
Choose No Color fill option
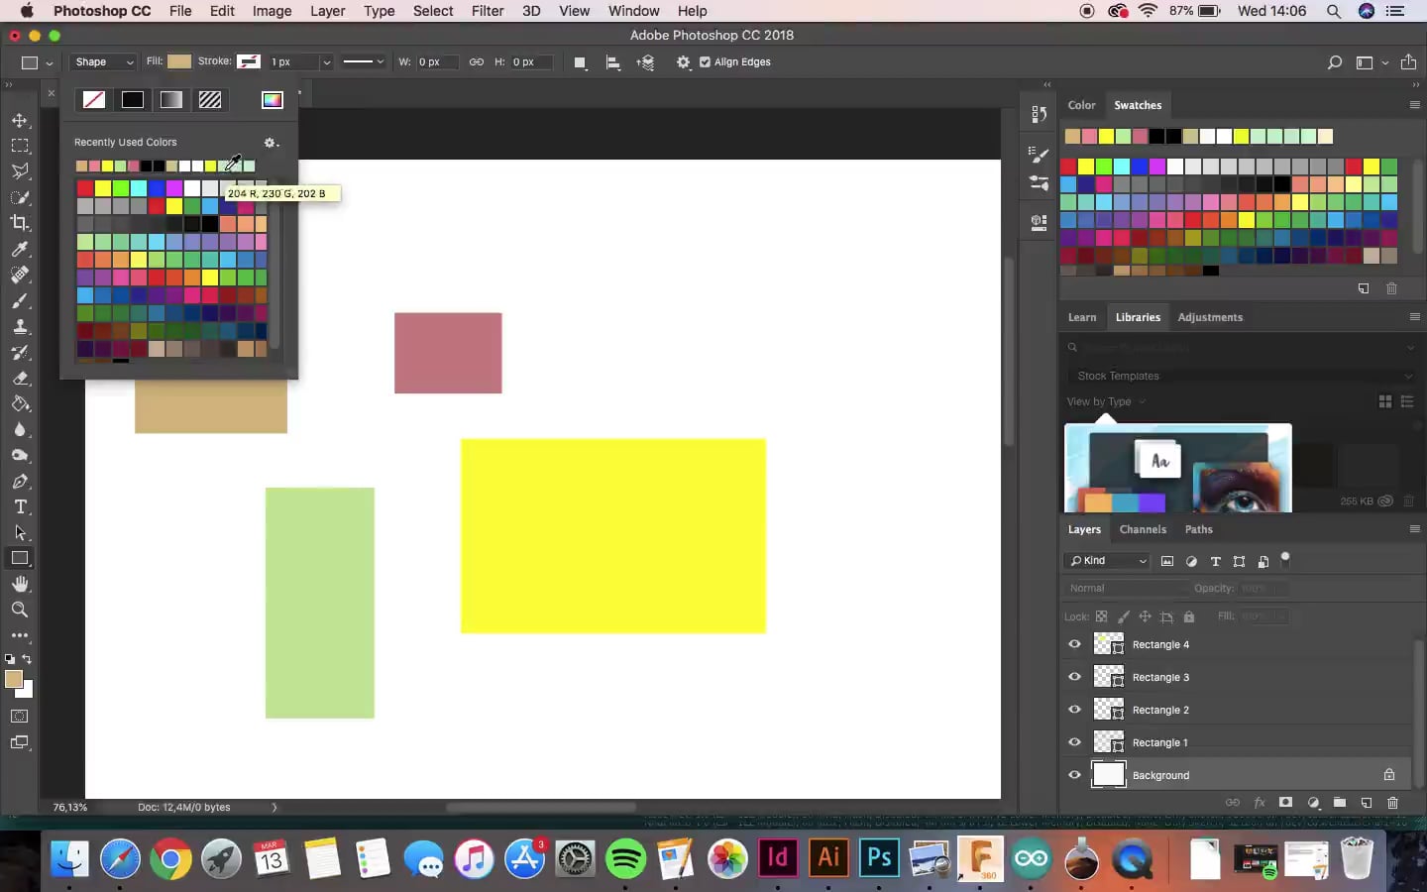[94, 99]
